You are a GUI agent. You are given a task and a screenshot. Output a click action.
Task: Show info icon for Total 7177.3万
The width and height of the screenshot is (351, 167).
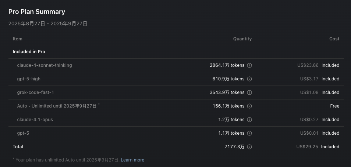point(249,147)
